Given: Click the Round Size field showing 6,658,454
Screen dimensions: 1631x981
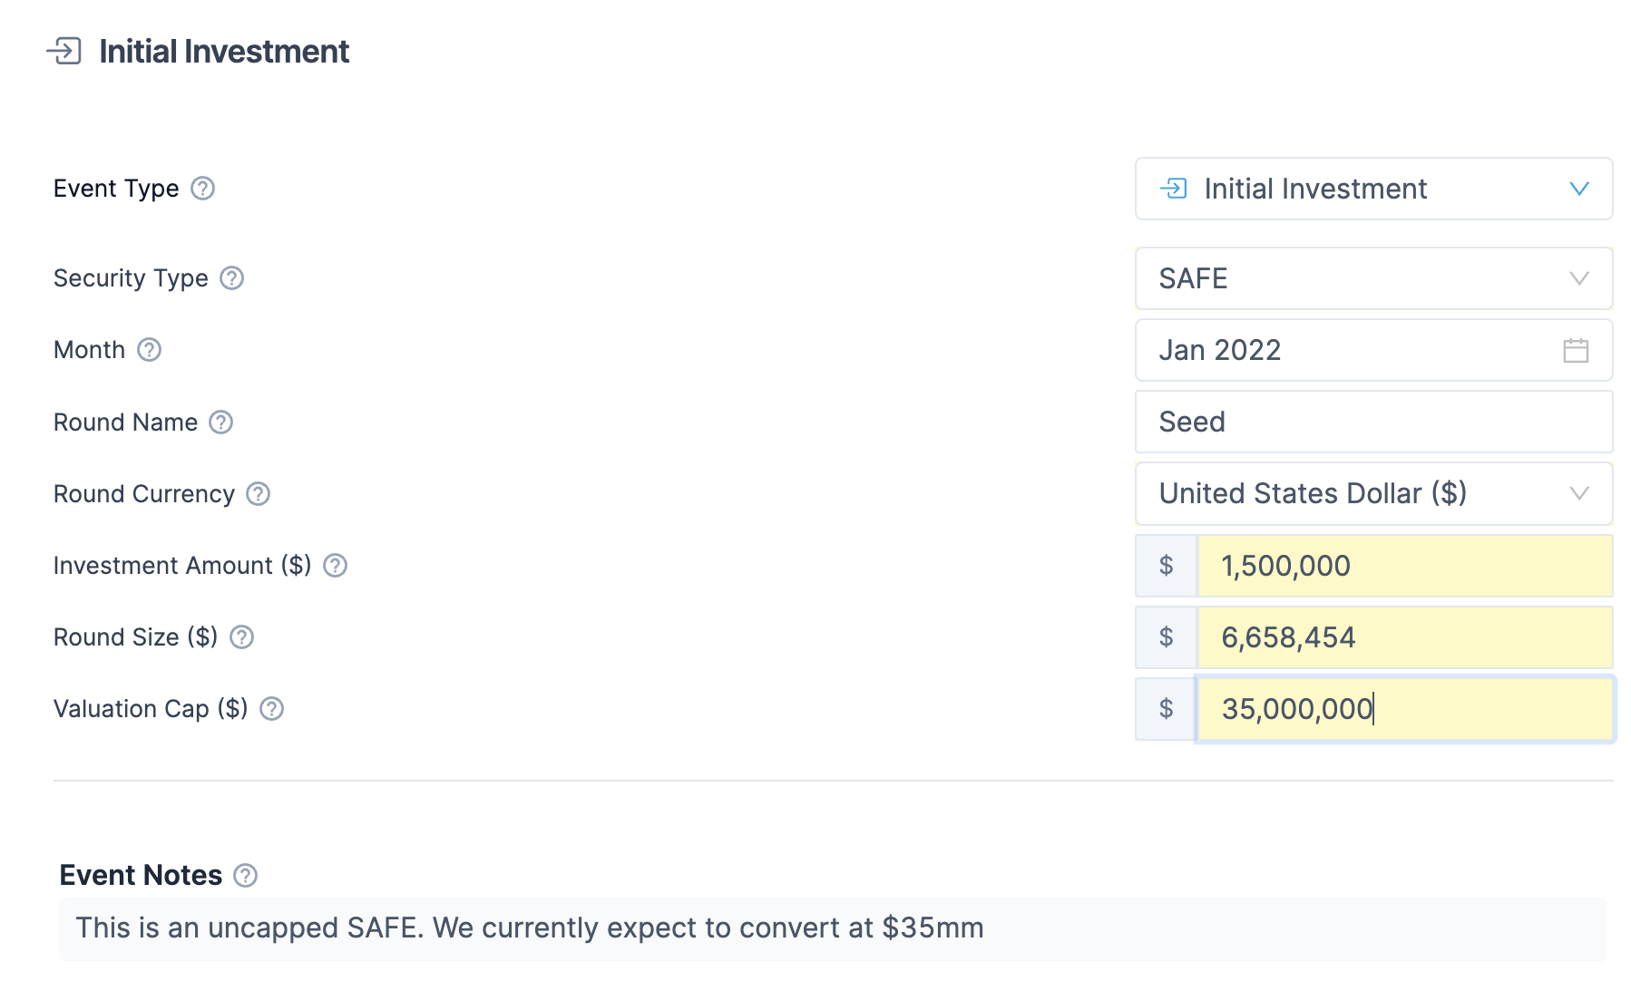Looking at the screenshot, I should [x=1404, y=637].
